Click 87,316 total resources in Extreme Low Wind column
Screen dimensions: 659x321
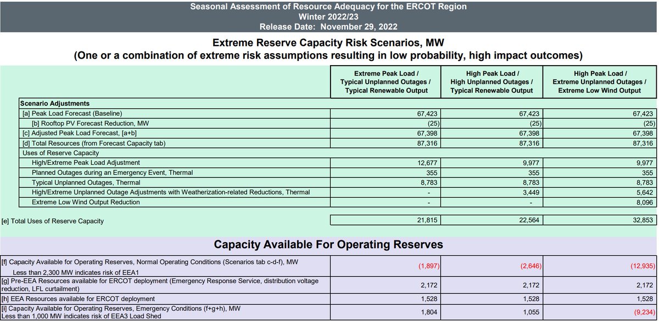pos(643,143)
